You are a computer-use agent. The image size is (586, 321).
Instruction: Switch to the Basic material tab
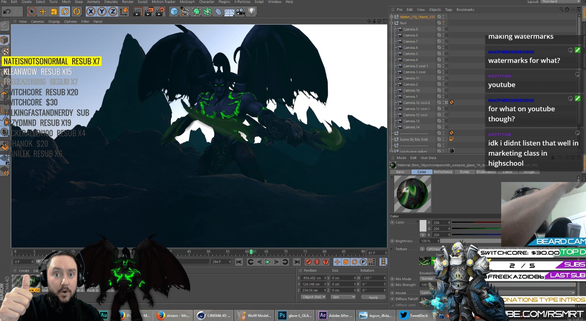[400, 172]
